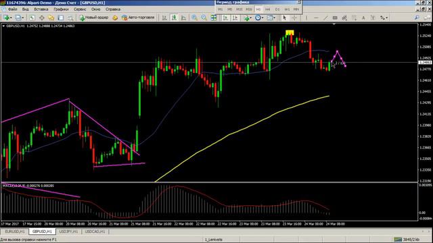Switch to the USDJPY,H1 chart tab
Image resolution: width=433 pixels, height=243 pixels.
point(69,232)
